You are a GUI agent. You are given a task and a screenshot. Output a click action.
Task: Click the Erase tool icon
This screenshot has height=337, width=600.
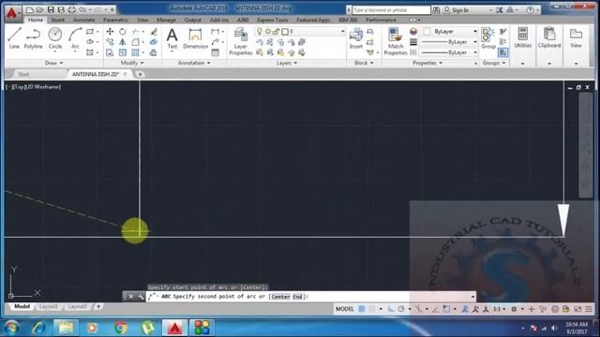(154, 31)
